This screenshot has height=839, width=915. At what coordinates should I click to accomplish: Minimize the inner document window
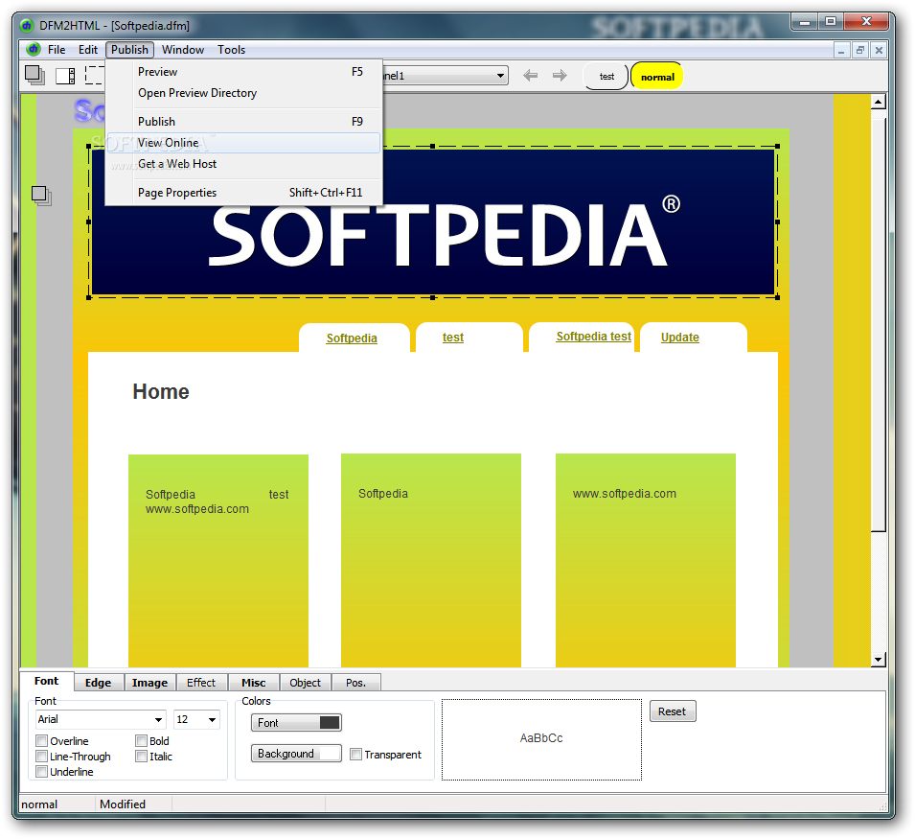(841, 50)
